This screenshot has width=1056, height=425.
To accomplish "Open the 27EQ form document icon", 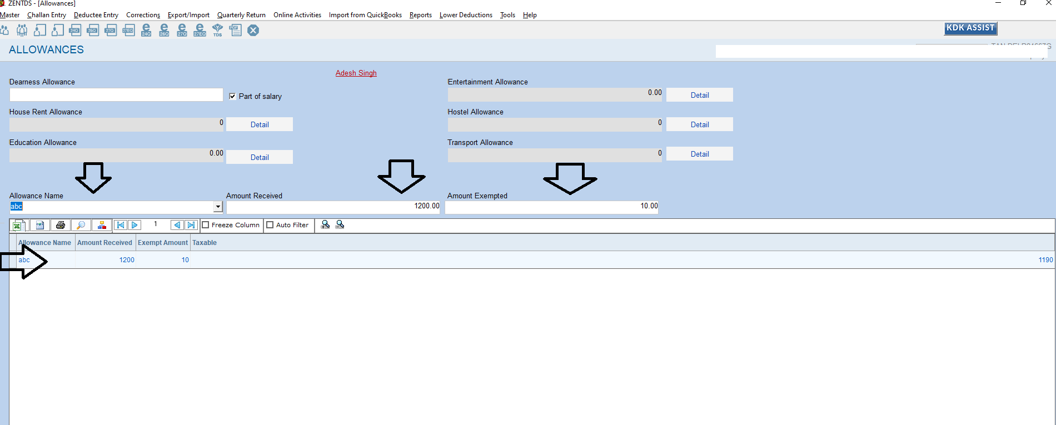I will coord(128,30).
